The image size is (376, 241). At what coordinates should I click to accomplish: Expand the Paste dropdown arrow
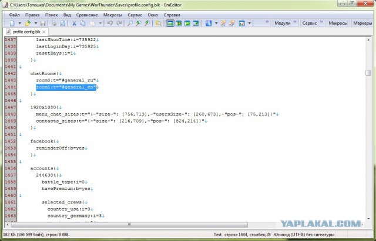[100, 23]
